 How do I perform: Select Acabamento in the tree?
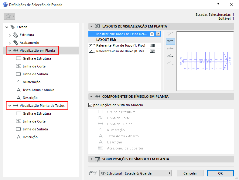point(29,43)
